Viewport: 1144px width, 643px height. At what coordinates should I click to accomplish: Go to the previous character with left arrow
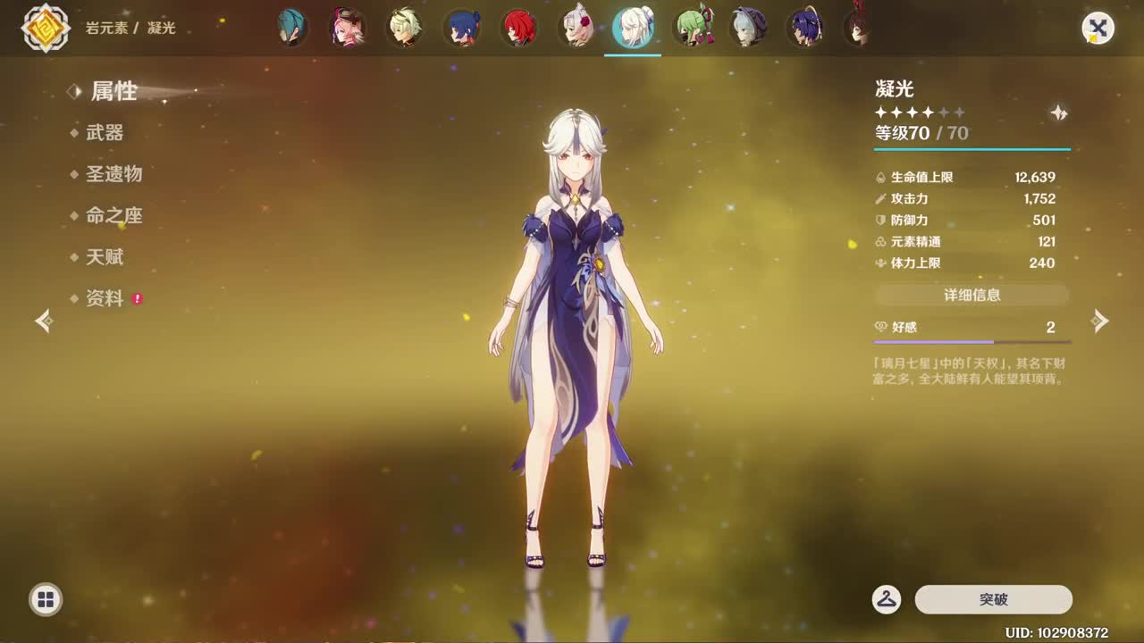(44, 321)
